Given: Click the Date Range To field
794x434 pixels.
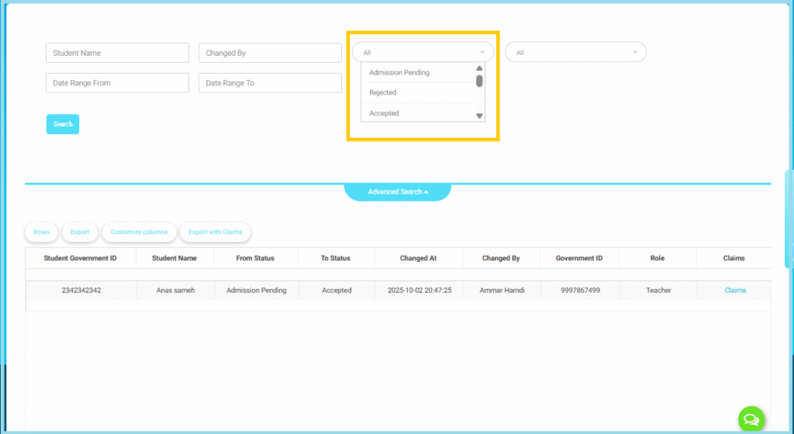Looking at the screenshot, I should point(270,83).
